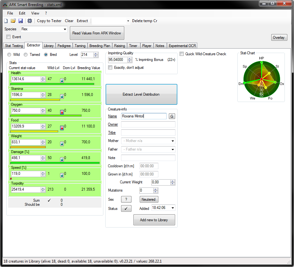294x267 pixels.
Task: Open settings via the gear icon
Action: (x=29, y=21)
